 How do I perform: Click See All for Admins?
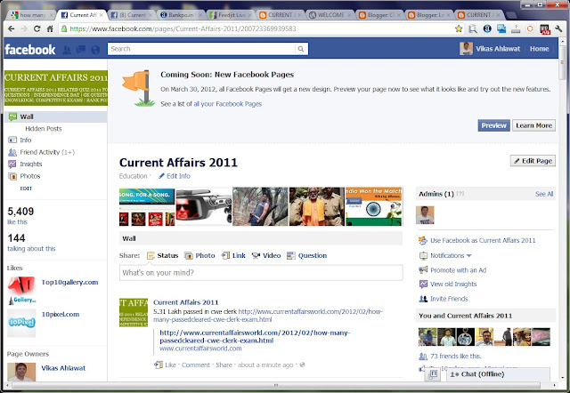[x=544, y=194]
